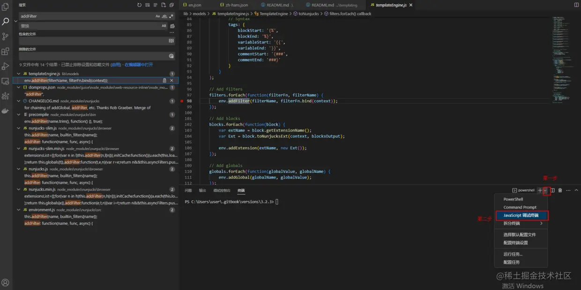
Task: Kill the terminal with trash icon
Action: point(560,190)
